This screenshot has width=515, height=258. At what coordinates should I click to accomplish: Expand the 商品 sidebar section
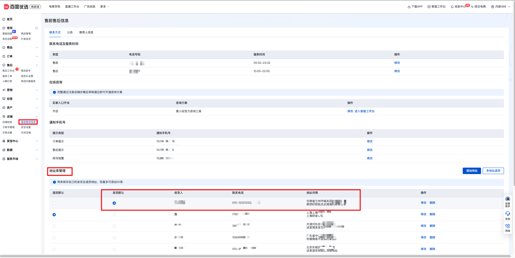coord(37,48)
